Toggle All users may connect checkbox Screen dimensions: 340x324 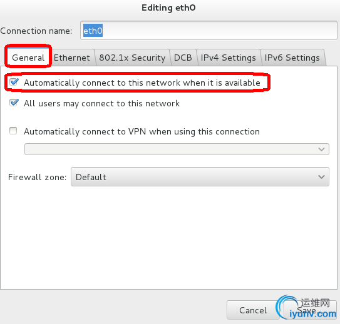pos(14,103)
